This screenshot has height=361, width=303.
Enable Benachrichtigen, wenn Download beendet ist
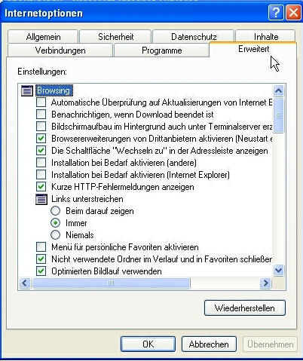point(41,115)
